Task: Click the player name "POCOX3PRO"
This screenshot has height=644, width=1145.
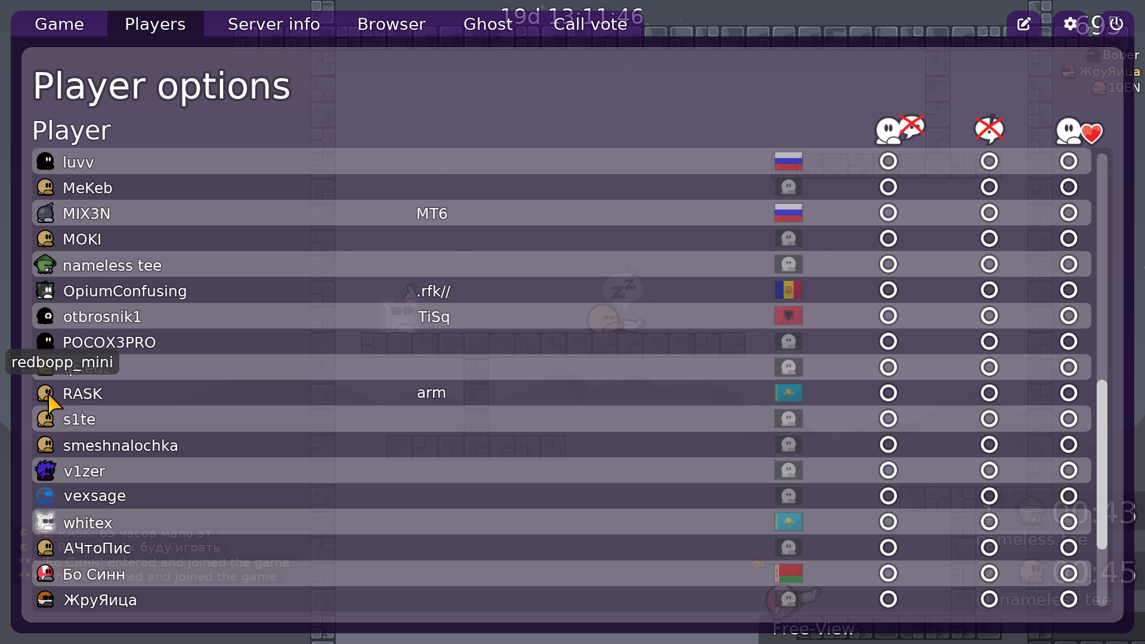Action: point(109,342)
